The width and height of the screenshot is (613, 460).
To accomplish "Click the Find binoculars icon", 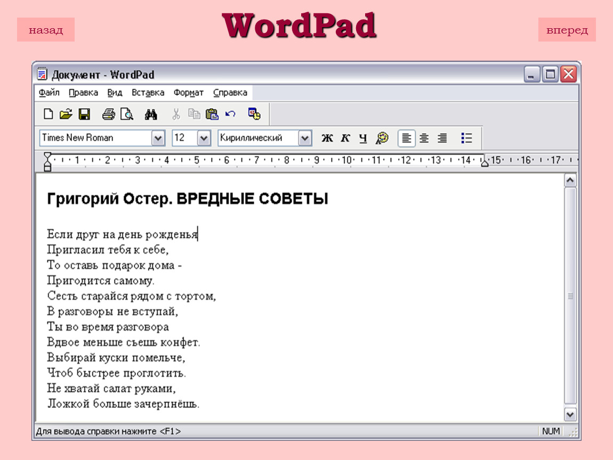I will [x=151, y=114].
